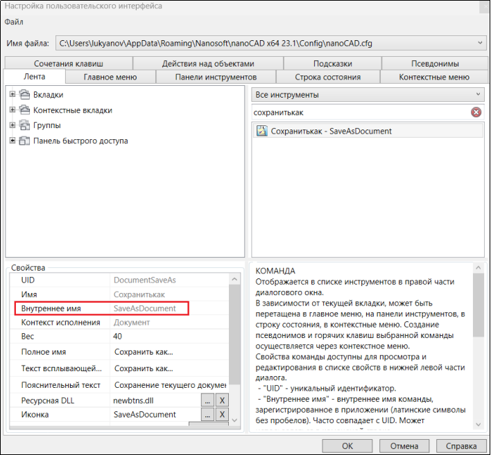This screenshot has height=455, width=491.
Task: Browse for Иконка with ... button
Action: [207, 415]
